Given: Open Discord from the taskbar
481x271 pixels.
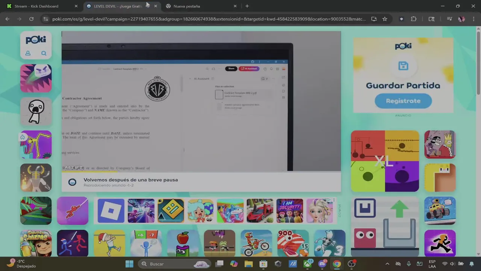Looking at the screenshot, I should (x=322, y=264).
